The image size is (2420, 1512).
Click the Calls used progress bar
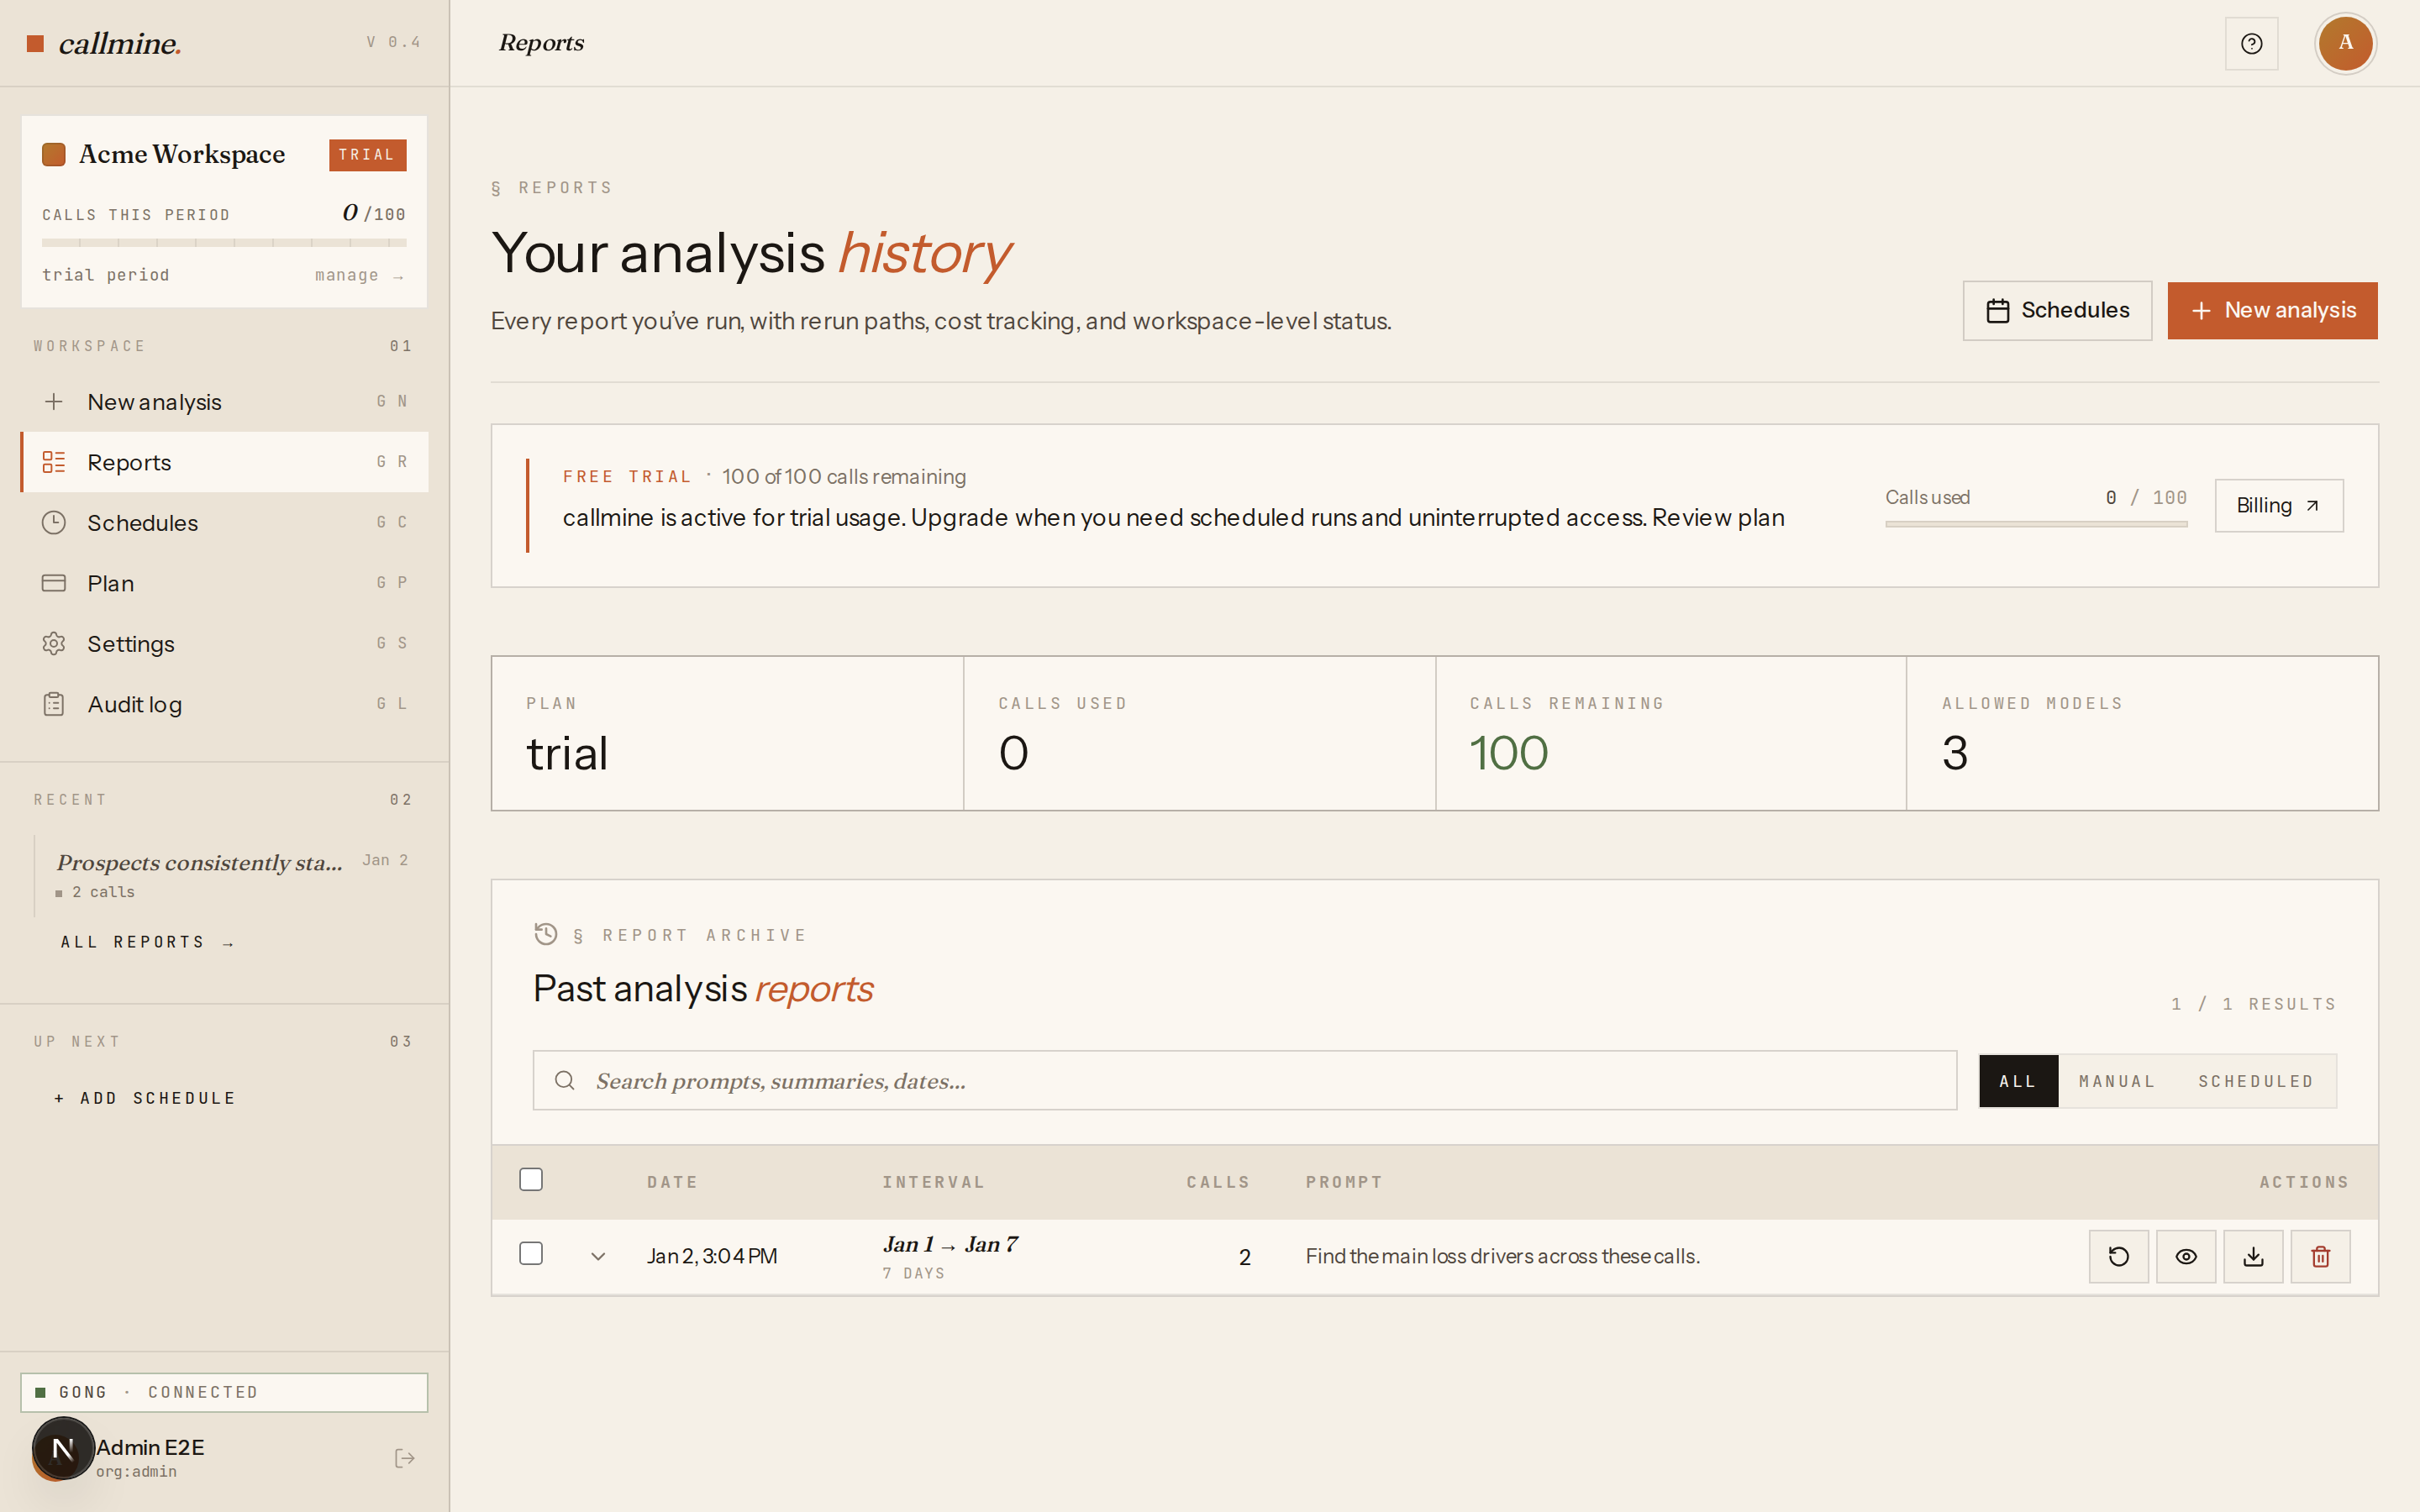pyautogui.click(x=2036, y=524)
